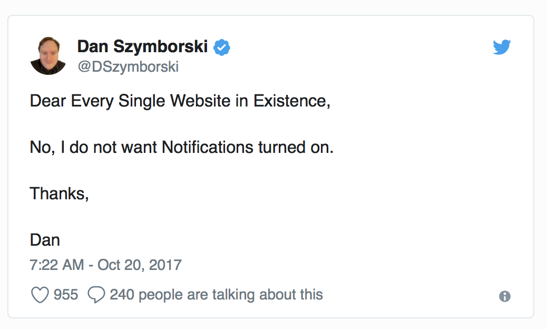
Task: Open the @DSzymborski handle link
Action: (128, 67)
